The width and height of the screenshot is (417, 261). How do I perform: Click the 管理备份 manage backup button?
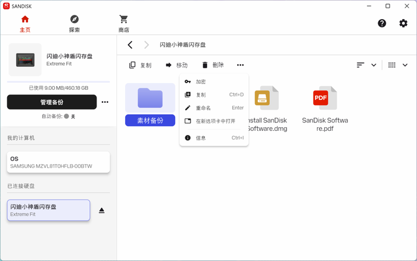52,102
